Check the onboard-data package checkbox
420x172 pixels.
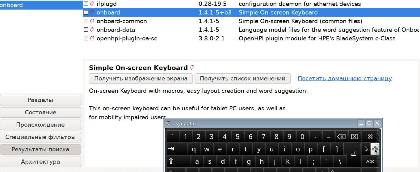pyautogui.click(x=86, y=30)
